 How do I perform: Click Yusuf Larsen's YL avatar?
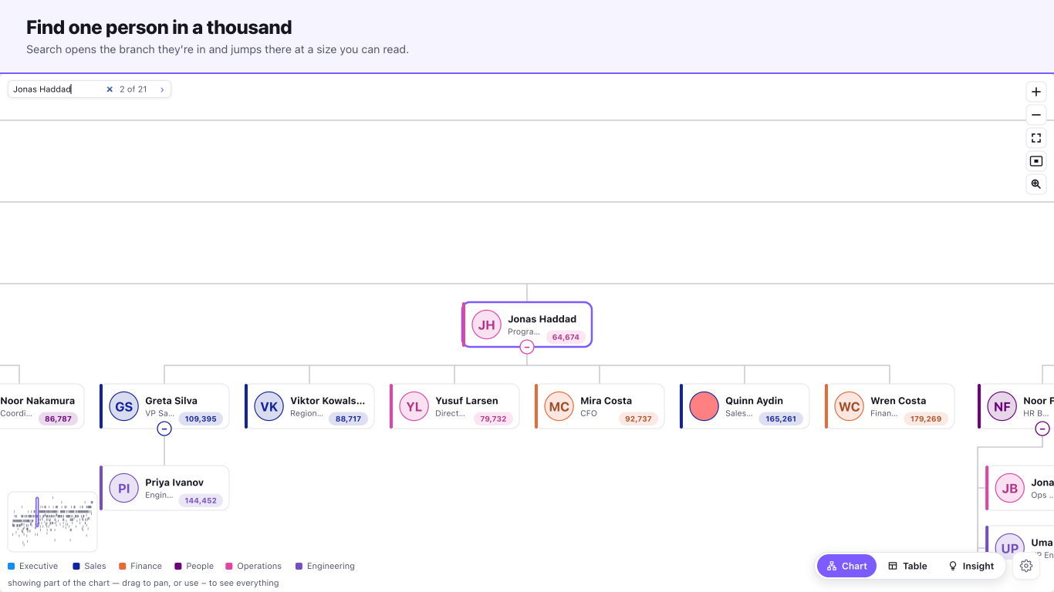tap(414, 406)
